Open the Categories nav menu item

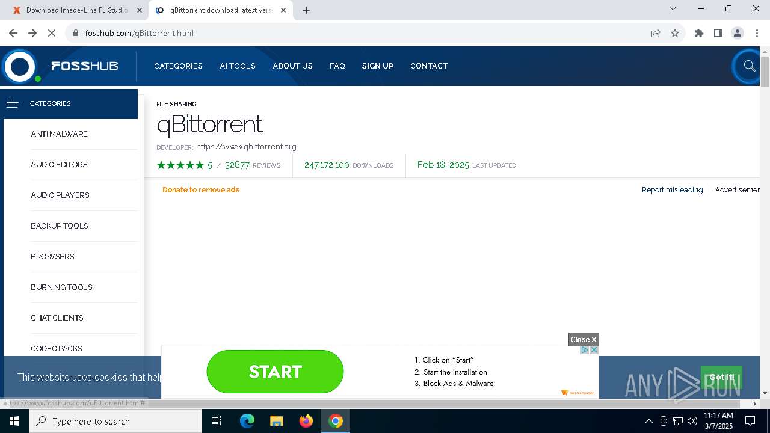(178, 66)
